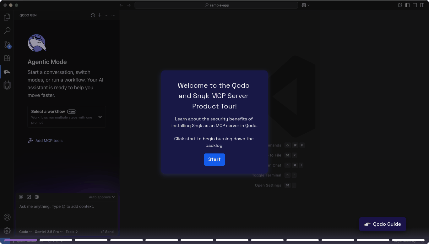Focus the Ask me anything input field
The width and height of the screenshot is (429, 244).
[x=67, y=214]
